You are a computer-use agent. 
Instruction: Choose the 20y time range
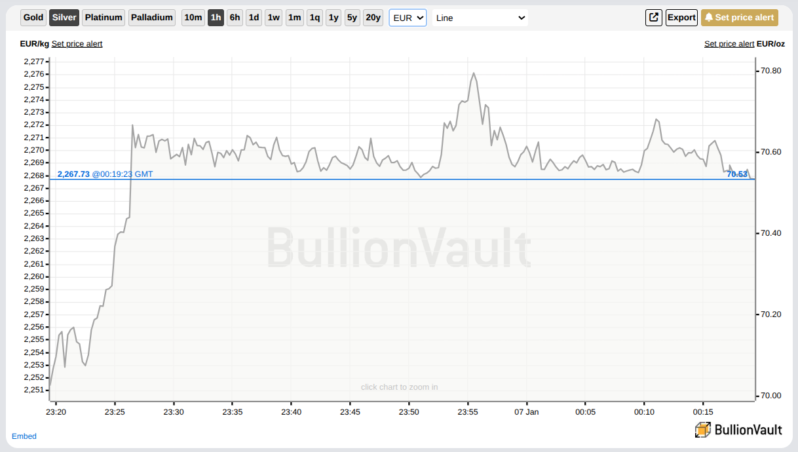pyautogui.click(x=373, y=18)
